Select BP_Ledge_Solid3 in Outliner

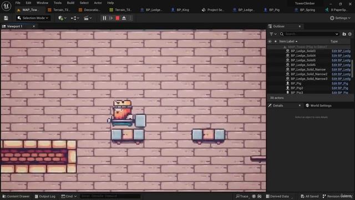(303, 51)
